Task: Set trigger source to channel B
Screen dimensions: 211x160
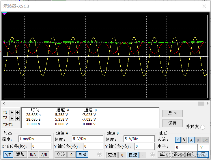Action: click(x=198, y=140)
